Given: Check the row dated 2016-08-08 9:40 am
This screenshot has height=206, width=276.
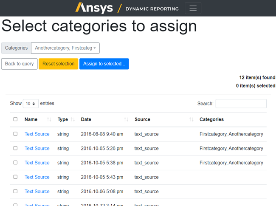Looking at the screenshot, I should click(x=15, y=134).
